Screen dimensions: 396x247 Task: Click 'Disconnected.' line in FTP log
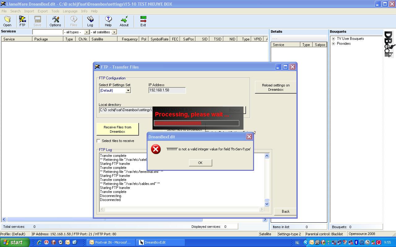click(110, 200)
